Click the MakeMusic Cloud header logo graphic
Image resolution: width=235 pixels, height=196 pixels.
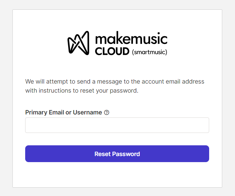click(x=117, y=43)
